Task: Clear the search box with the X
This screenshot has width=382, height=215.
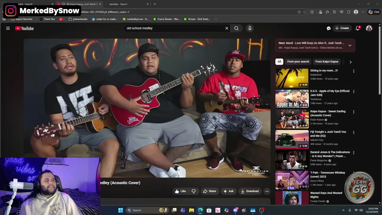Action: click(227, 28)
